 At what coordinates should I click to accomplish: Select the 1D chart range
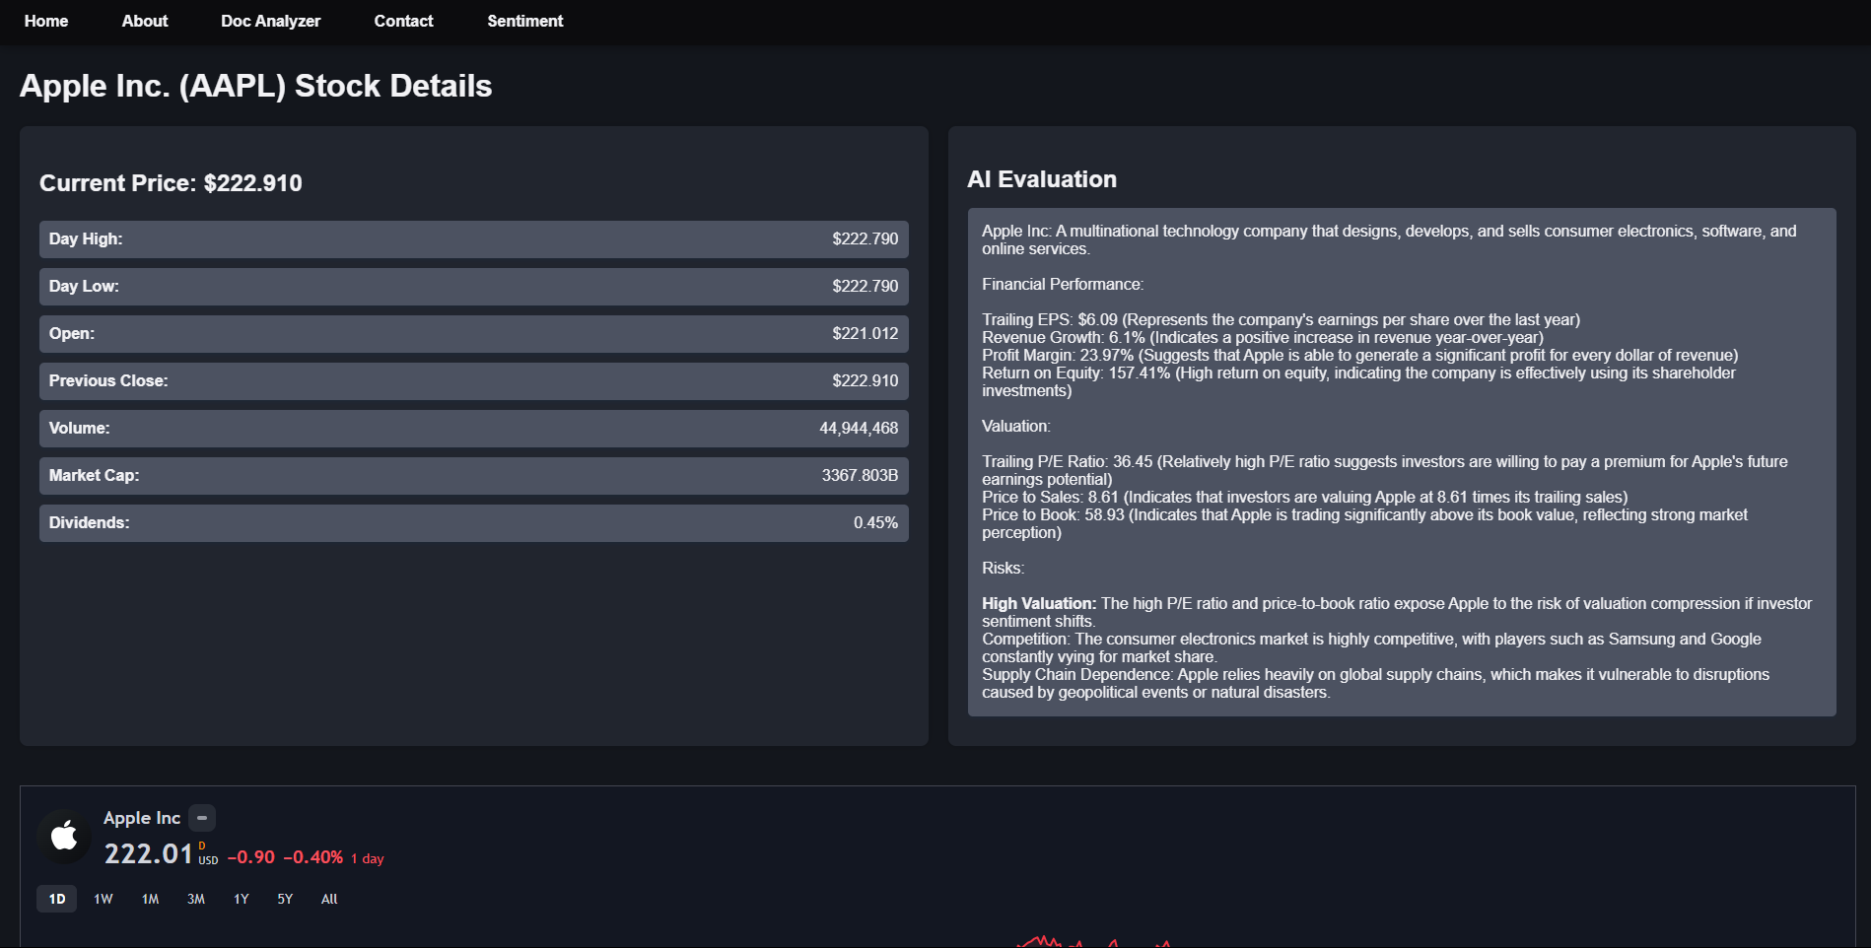click(57, 899)
